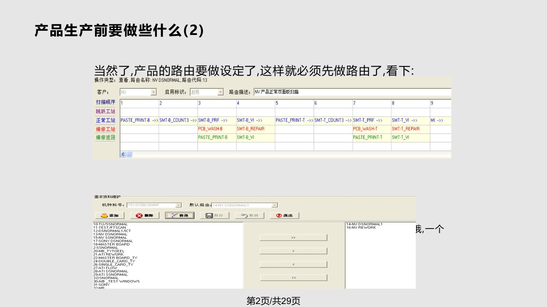Image resolution: width=547 pixels, height=307 pixels.
Task: Click cell PASTE_PRINT-B in the 正常工站 row
Action: 139,121
